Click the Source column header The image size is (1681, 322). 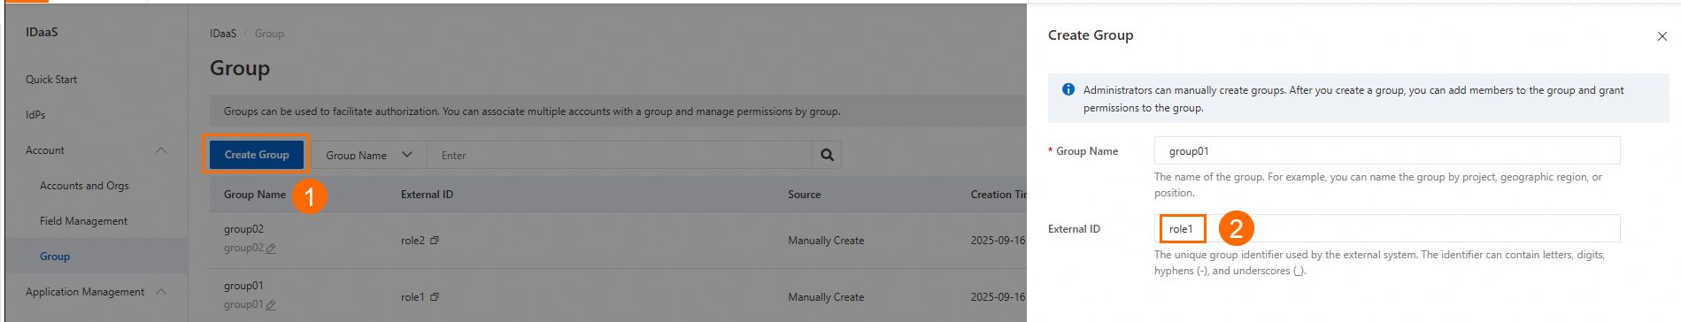[x=805, y=195]
